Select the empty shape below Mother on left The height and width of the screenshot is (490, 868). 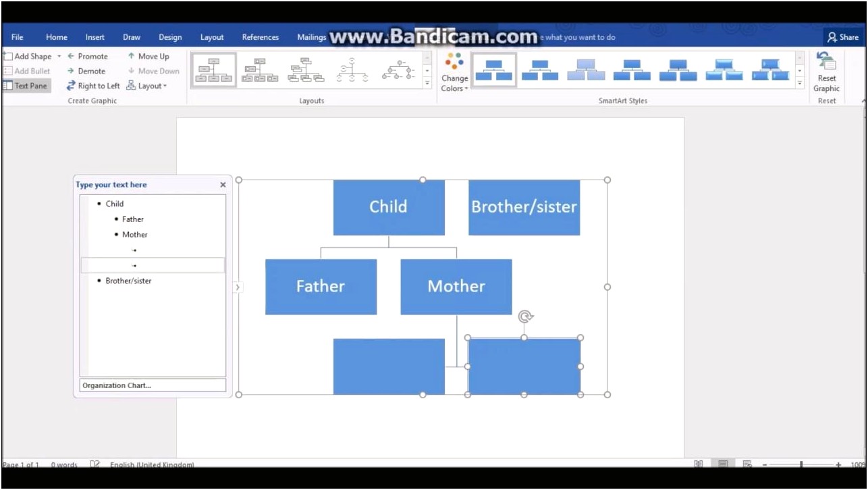pyautogui.click(x=389, y=366)
